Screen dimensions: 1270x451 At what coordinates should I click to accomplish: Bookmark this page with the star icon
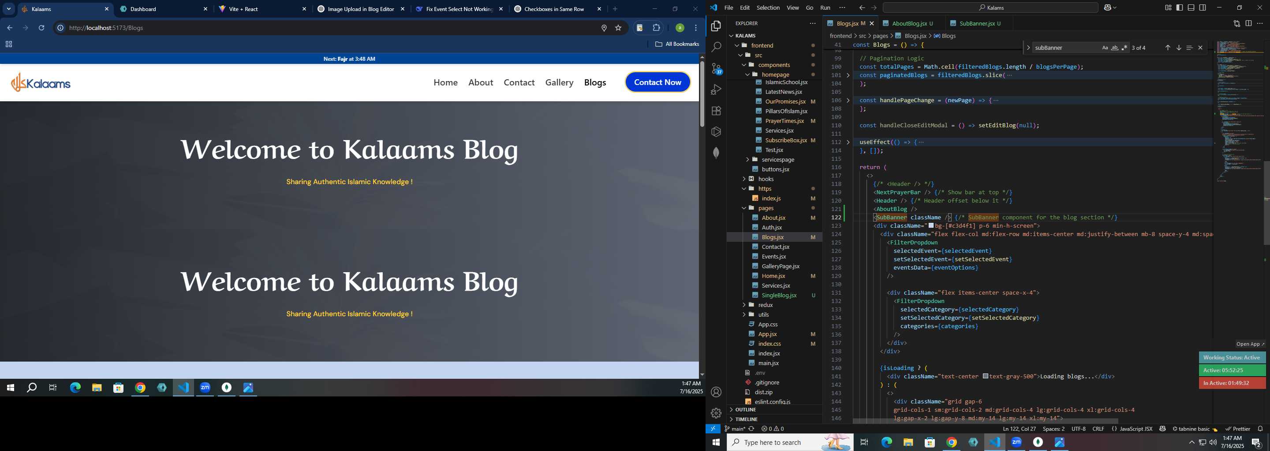(x=618, y=28)
